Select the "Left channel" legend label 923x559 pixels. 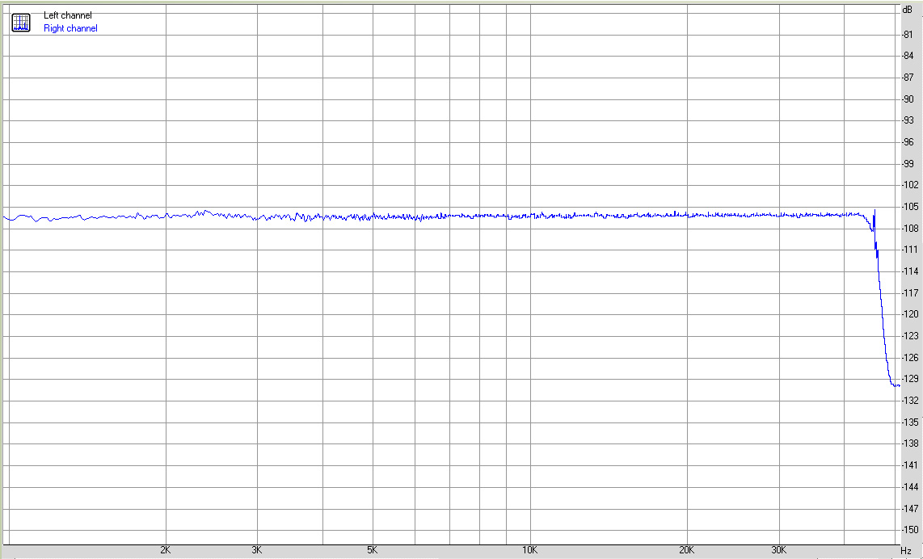68,15
